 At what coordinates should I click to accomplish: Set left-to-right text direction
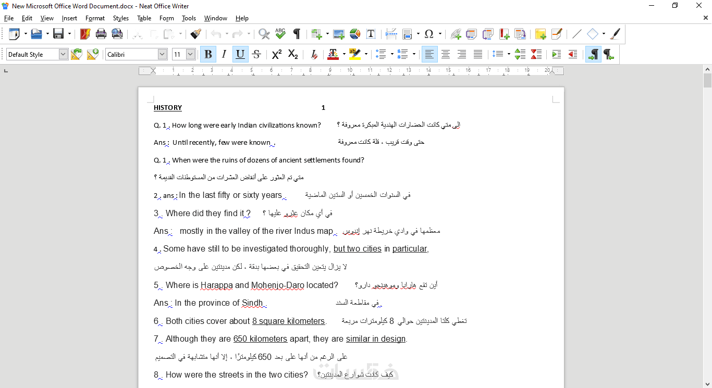[x=593, y=54]
